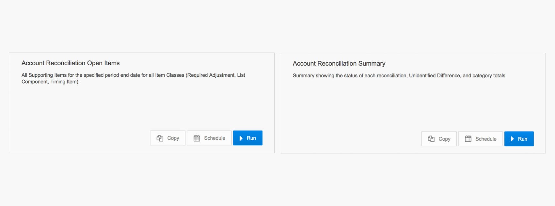The width and height of the screenshot is (555, 206).
Task: Click the Open Items description about Supporting Items
Action: click(x=133, y=78)
